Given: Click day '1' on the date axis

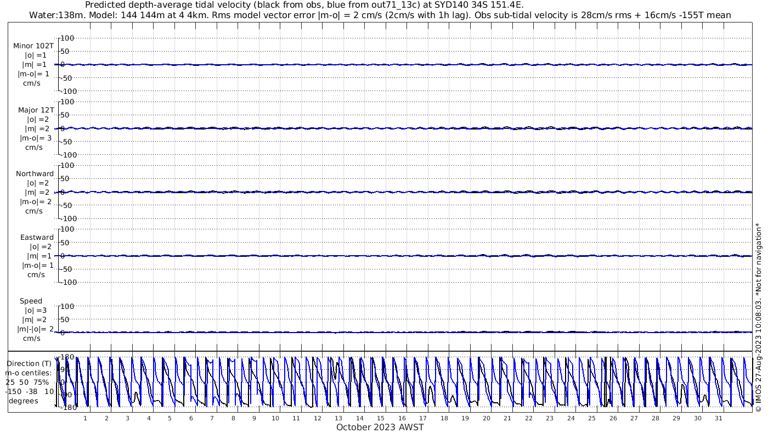Looking at the screenshot, I should (x=85, y=418).
